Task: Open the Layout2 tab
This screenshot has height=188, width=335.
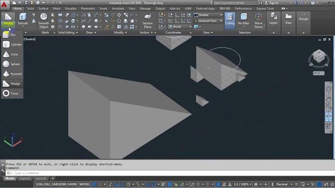Action: (x=41, y=178)
